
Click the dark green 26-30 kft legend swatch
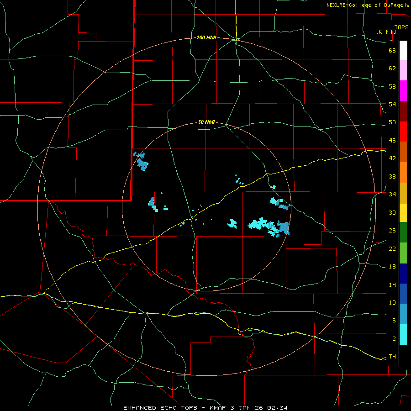[x=403, y=232]
